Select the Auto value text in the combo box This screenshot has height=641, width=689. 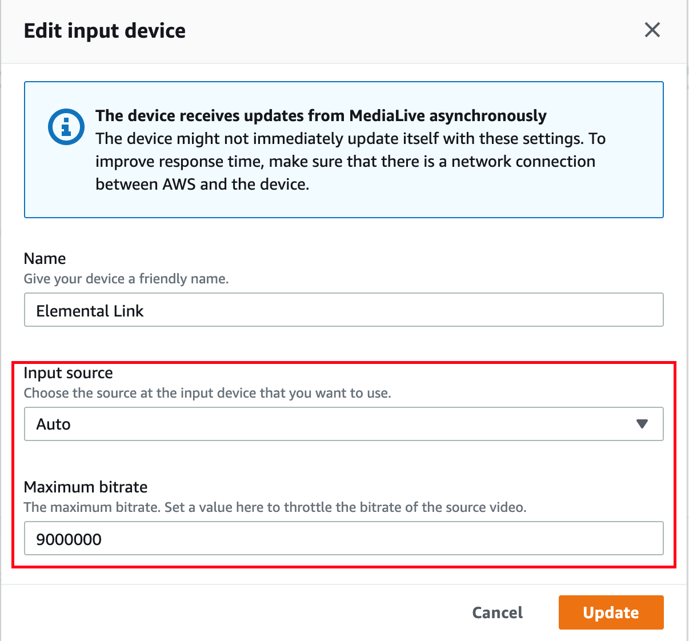[53, 424]
